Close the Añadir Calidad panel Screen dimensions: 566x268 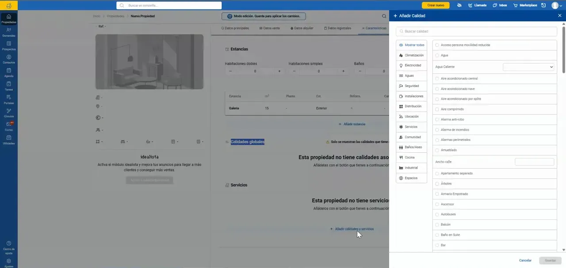pos(560,15)
